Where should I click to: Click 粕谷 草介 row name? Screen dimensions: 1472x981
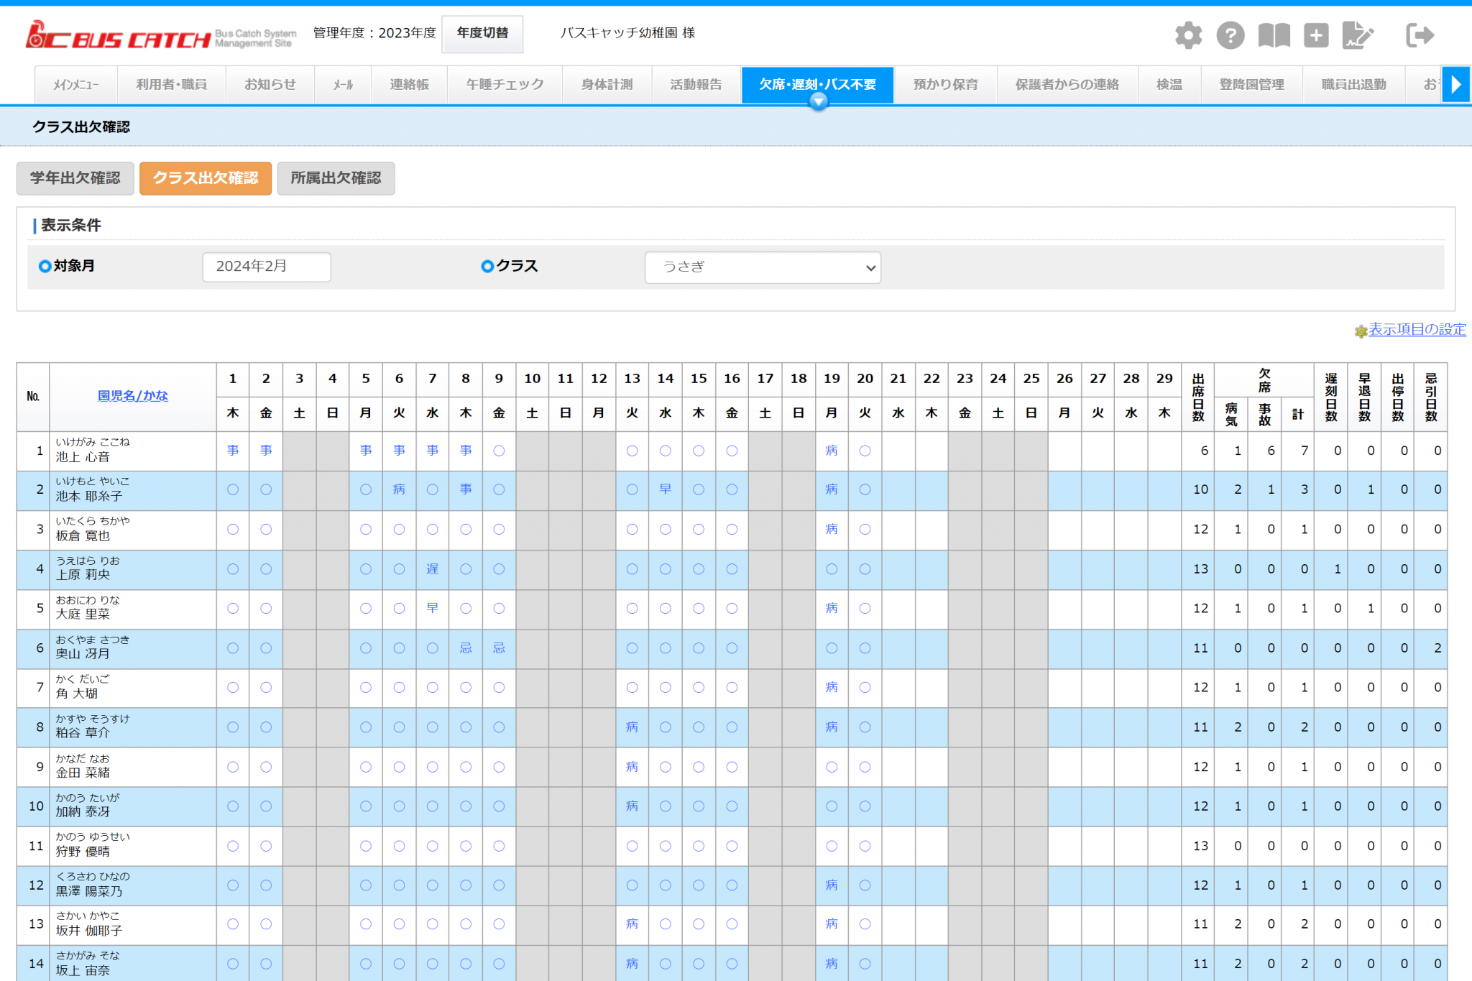pyautogui.click(x=83, y=733)
